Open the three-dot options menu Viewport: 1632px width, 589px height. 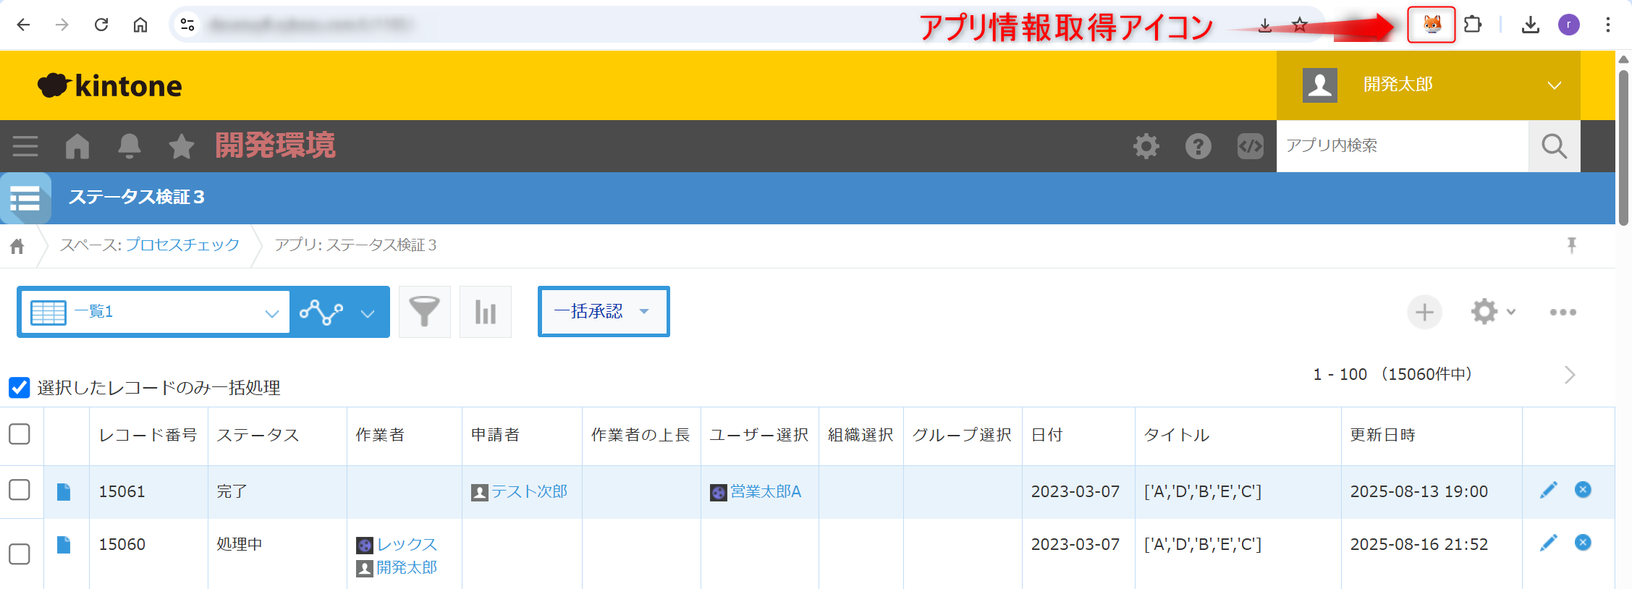pos(1563,312)
